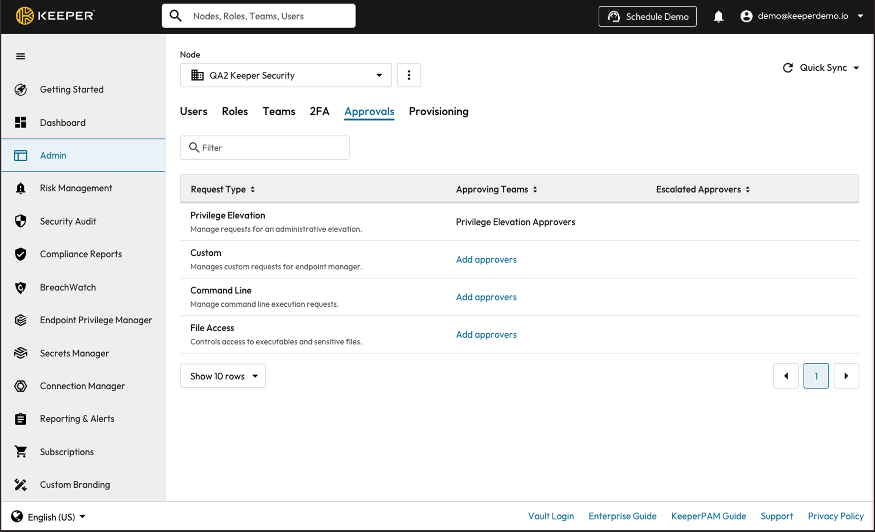Click the Subscriptions cart icon
Image resolution: width=875 pixels, height=532 pixels.
coord(21,452)
